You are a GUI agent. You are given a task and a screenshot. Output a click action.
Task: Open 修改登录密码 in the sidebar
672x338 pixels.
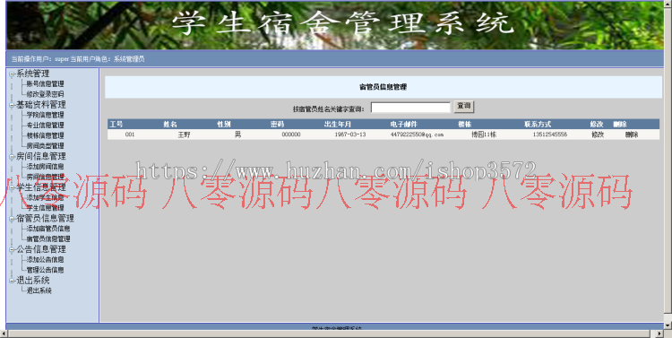coord(45,94)
